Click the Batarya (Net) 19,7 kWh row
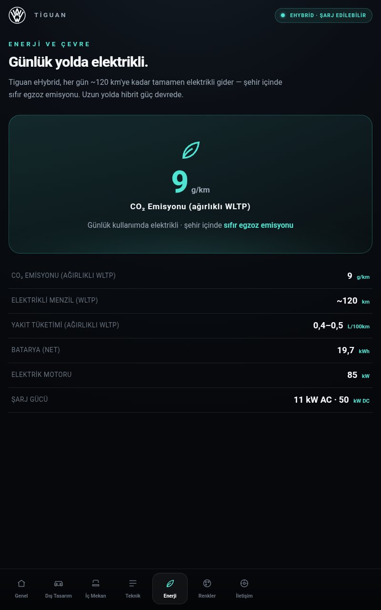The height and width of the screenshot is (610, 381). click(x=190, y=350)
